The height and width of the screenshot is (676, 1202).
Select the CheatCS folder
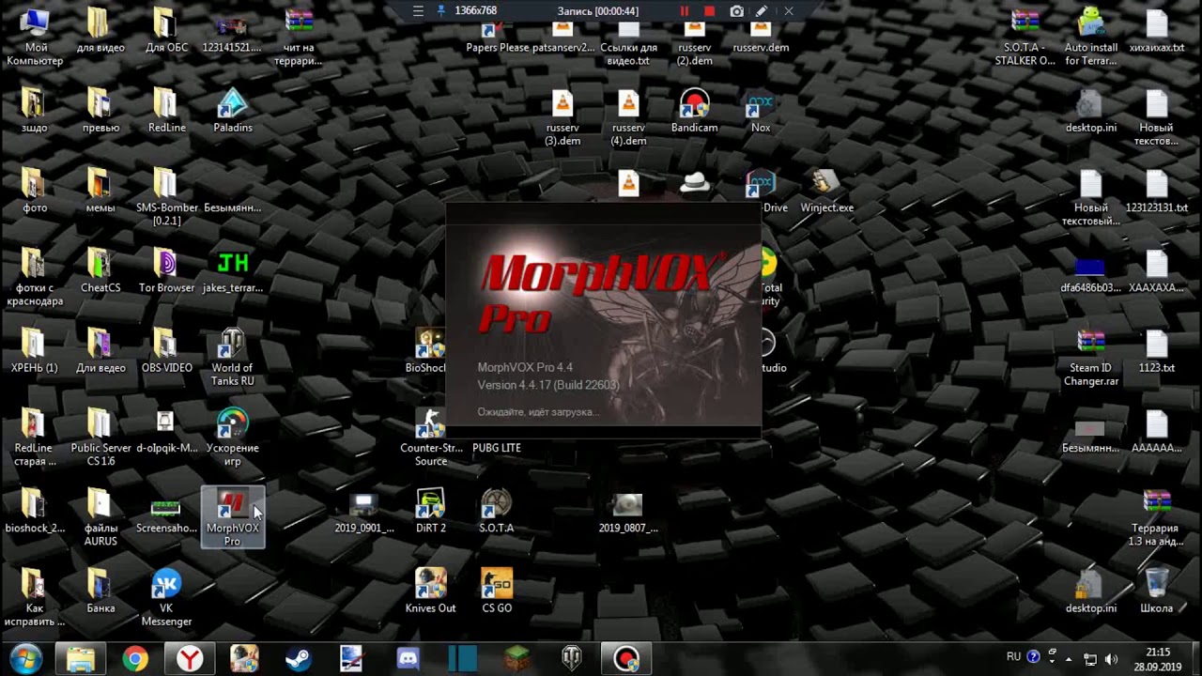tap(100, 271)
